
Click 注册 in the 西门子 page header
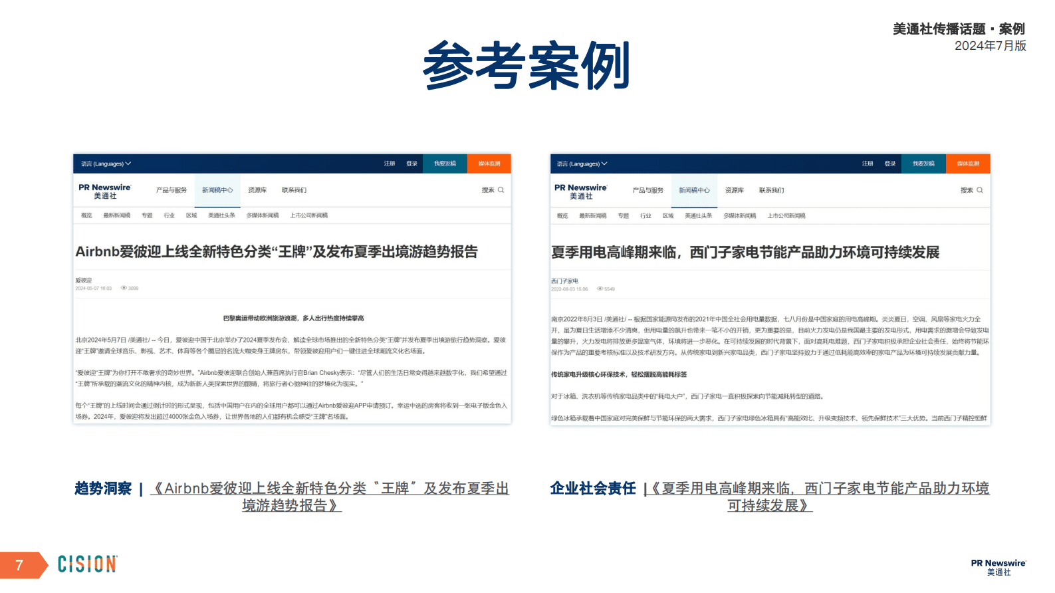pyautogui.click(x=868, y=164)
